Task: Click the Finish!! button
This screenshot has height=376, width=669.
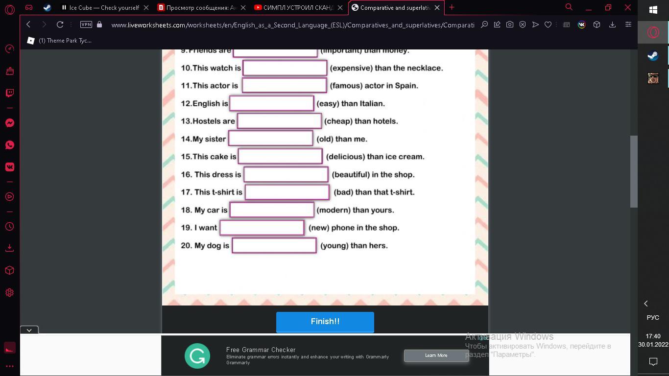Action: coord(325,322)
